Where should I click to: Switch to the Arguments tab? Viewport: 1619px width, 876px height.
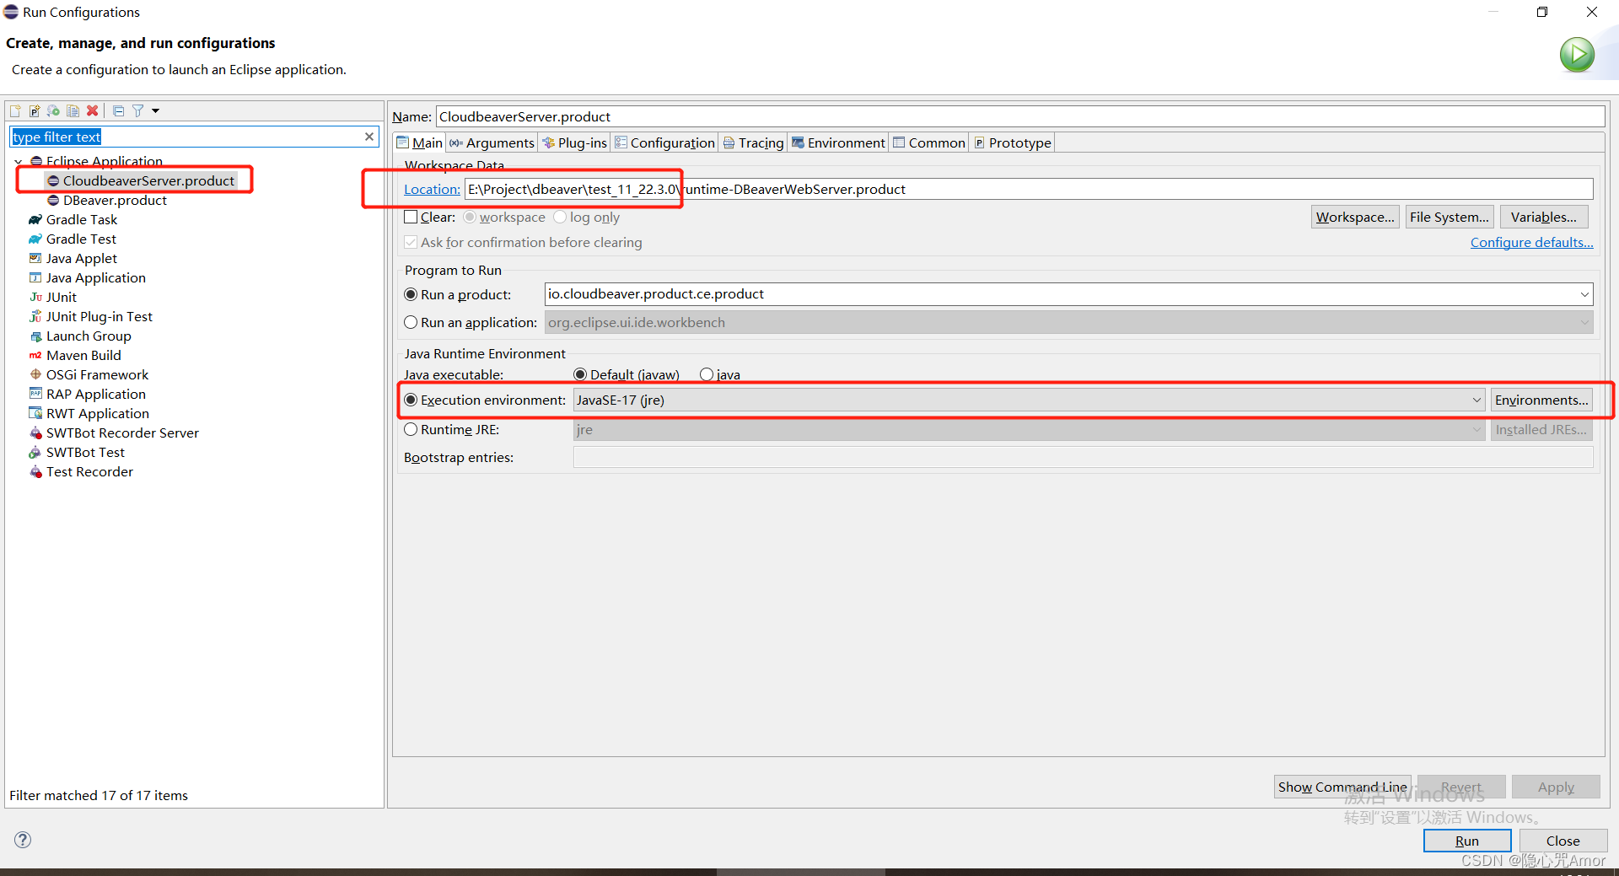pyautogui.click(x=492, y=142)
